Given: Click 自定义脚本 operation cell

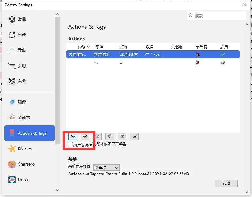Looking at the screenshot, I should 128,55.
